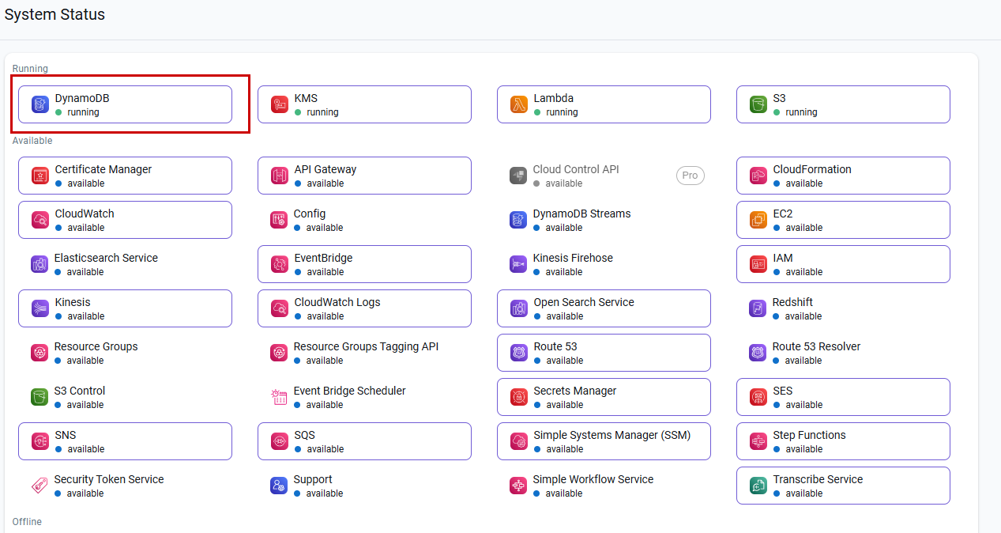Click the DynamoDB Streams icon

518,220
